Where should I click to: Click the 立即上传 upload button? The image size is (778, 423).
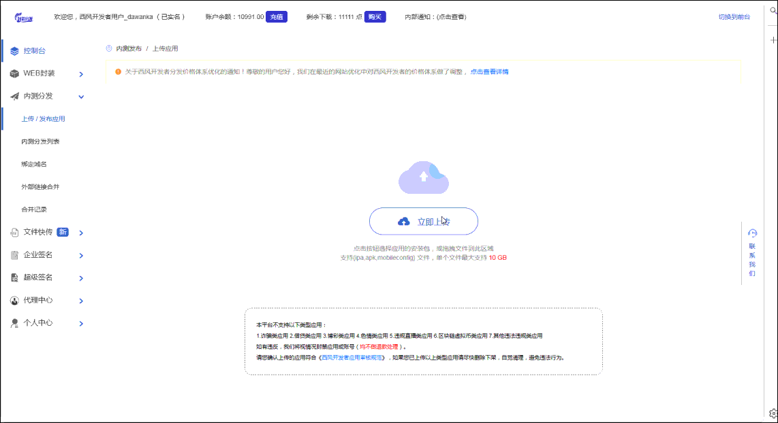424,221
